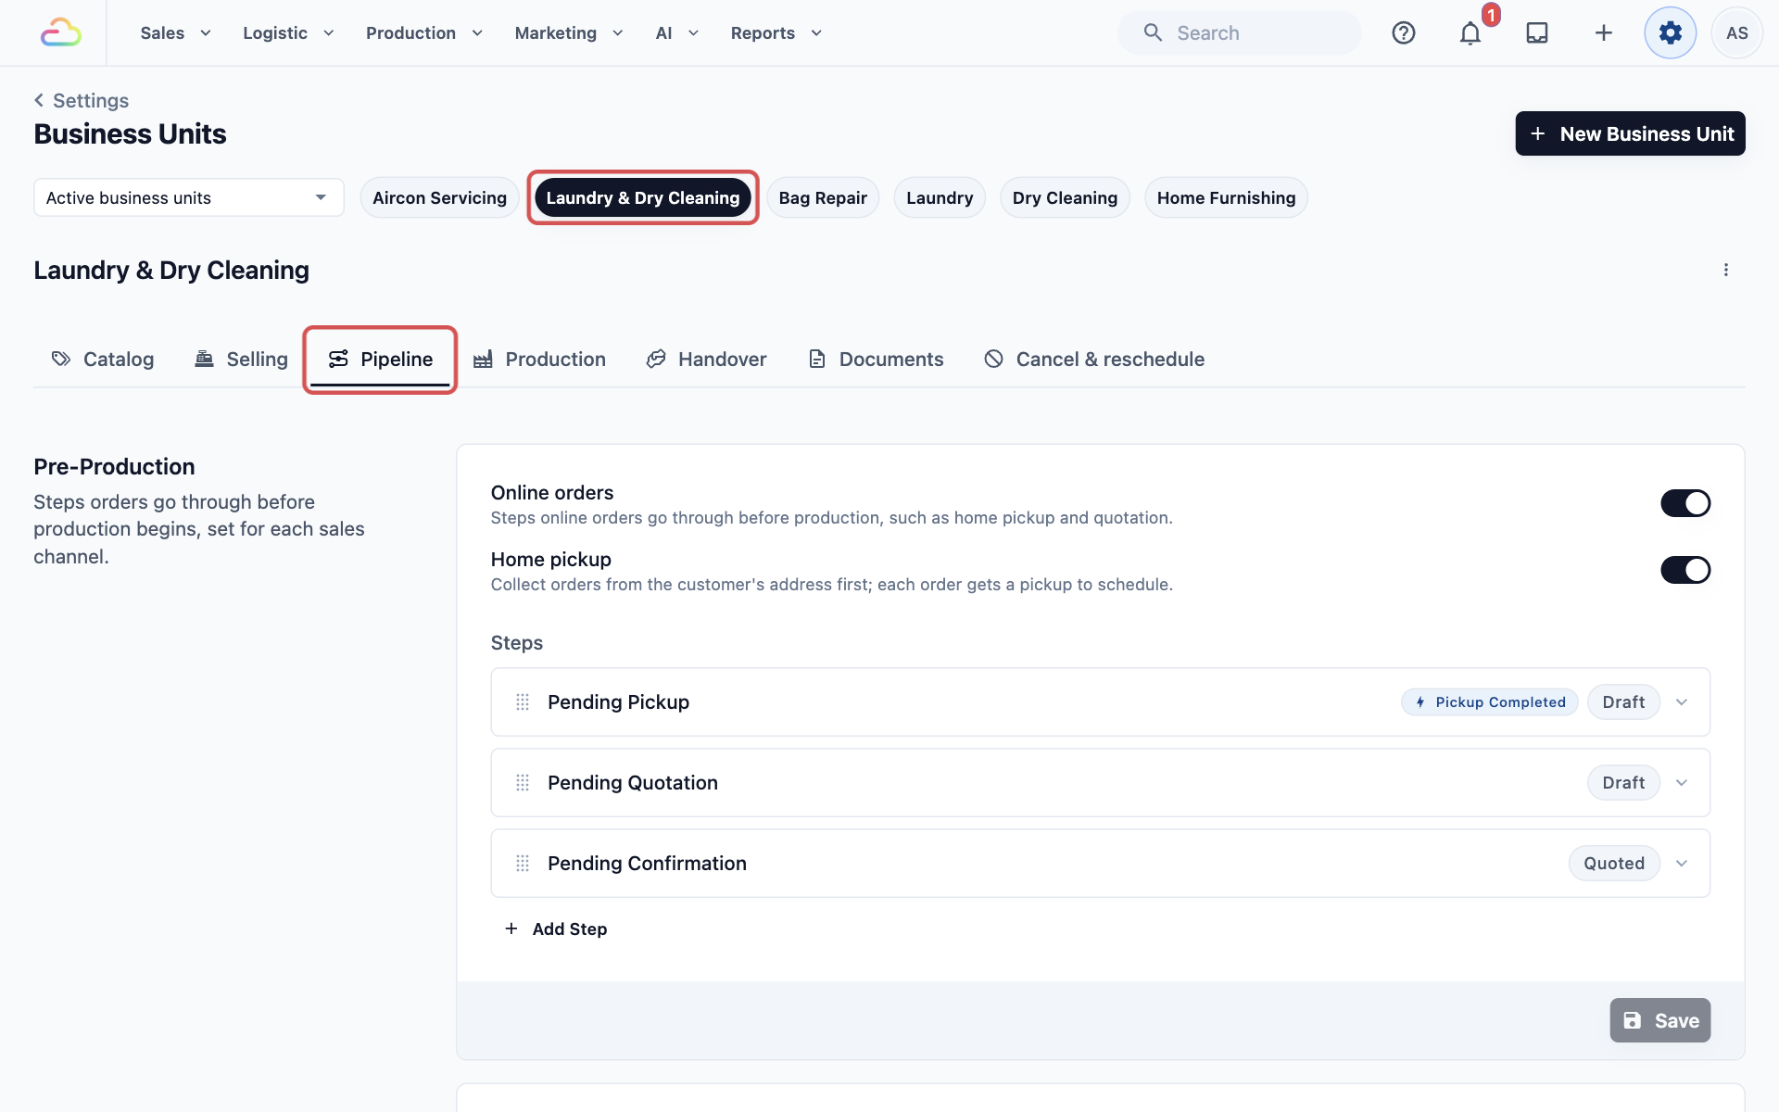The height and width of the screenshot is (1112, 1779).
Task: Open the Reports menu
Action: [x=776, y=32]
